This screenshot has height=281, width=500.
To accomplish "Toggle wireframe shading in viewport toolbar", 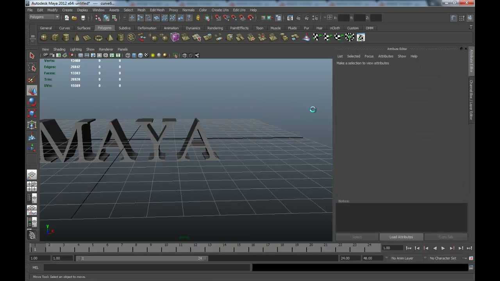I will coord(128,55).
